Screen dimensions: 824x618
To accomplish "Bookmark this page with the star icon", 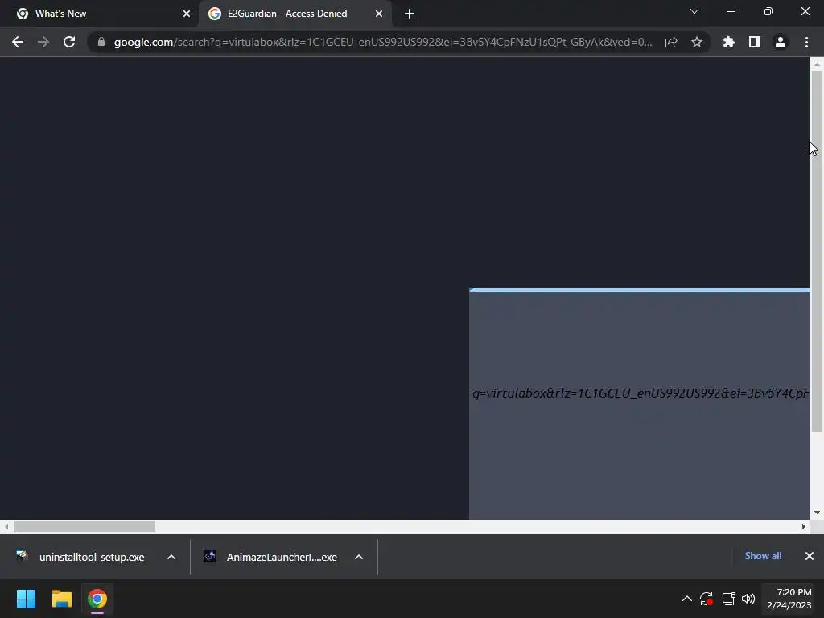I will point(697,42).
